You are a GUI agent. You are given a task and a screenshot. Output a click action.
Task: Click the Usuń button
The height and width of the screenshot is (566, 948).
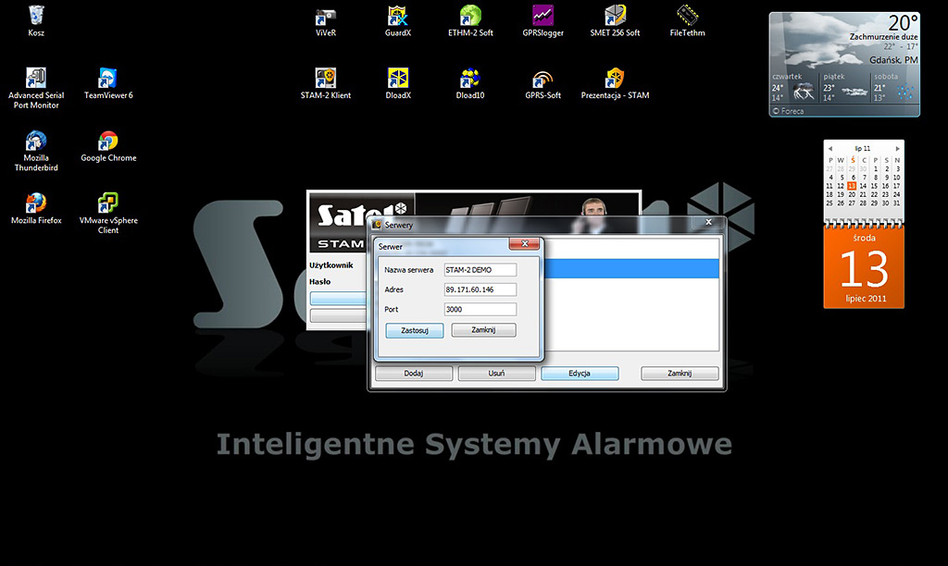tap(496, 374)
